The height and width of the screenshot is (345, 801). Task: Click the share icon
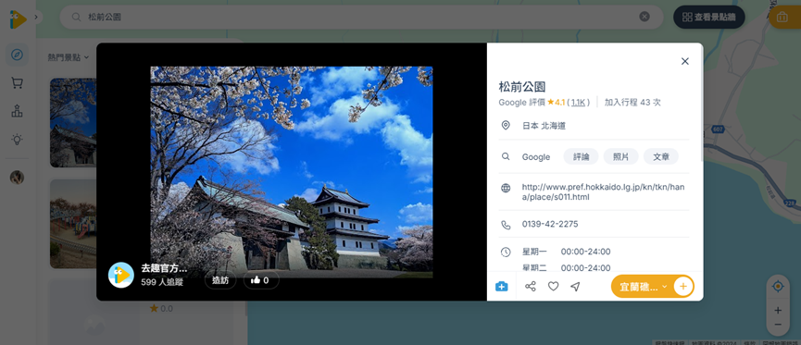click(x=531, y=287)
